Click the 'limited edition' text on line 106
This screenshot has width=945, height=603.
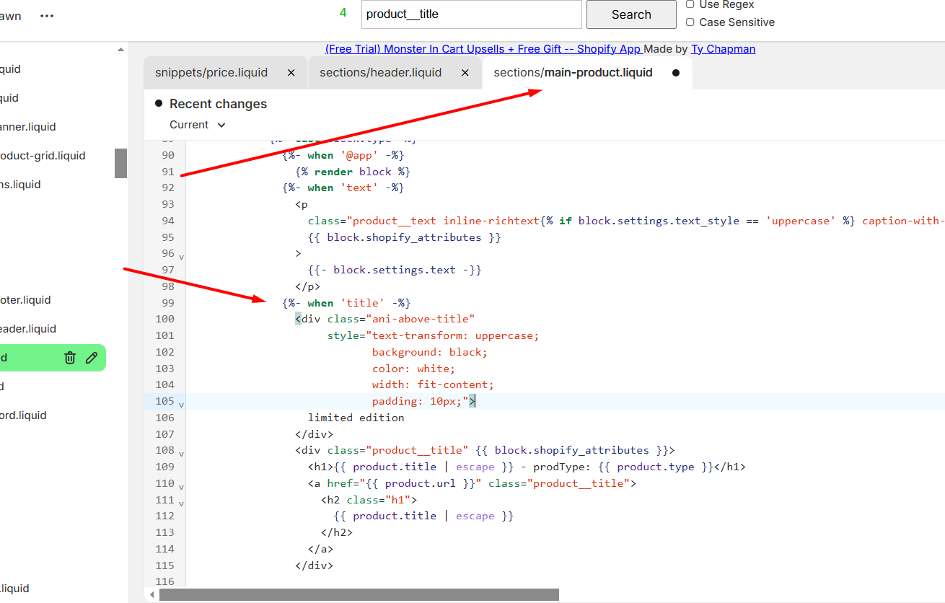coord(356,418)
